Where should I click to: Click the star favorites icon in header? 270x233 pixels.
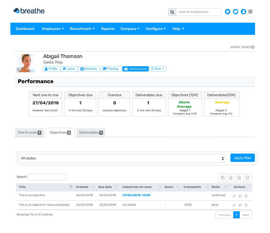[228, 12]
